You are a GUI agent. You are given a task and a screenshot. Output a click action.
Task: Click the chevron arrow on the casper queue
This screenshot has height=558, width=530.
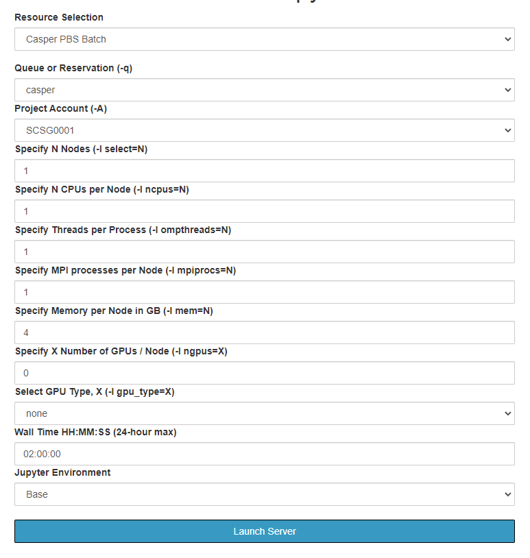tap(507, 90)
